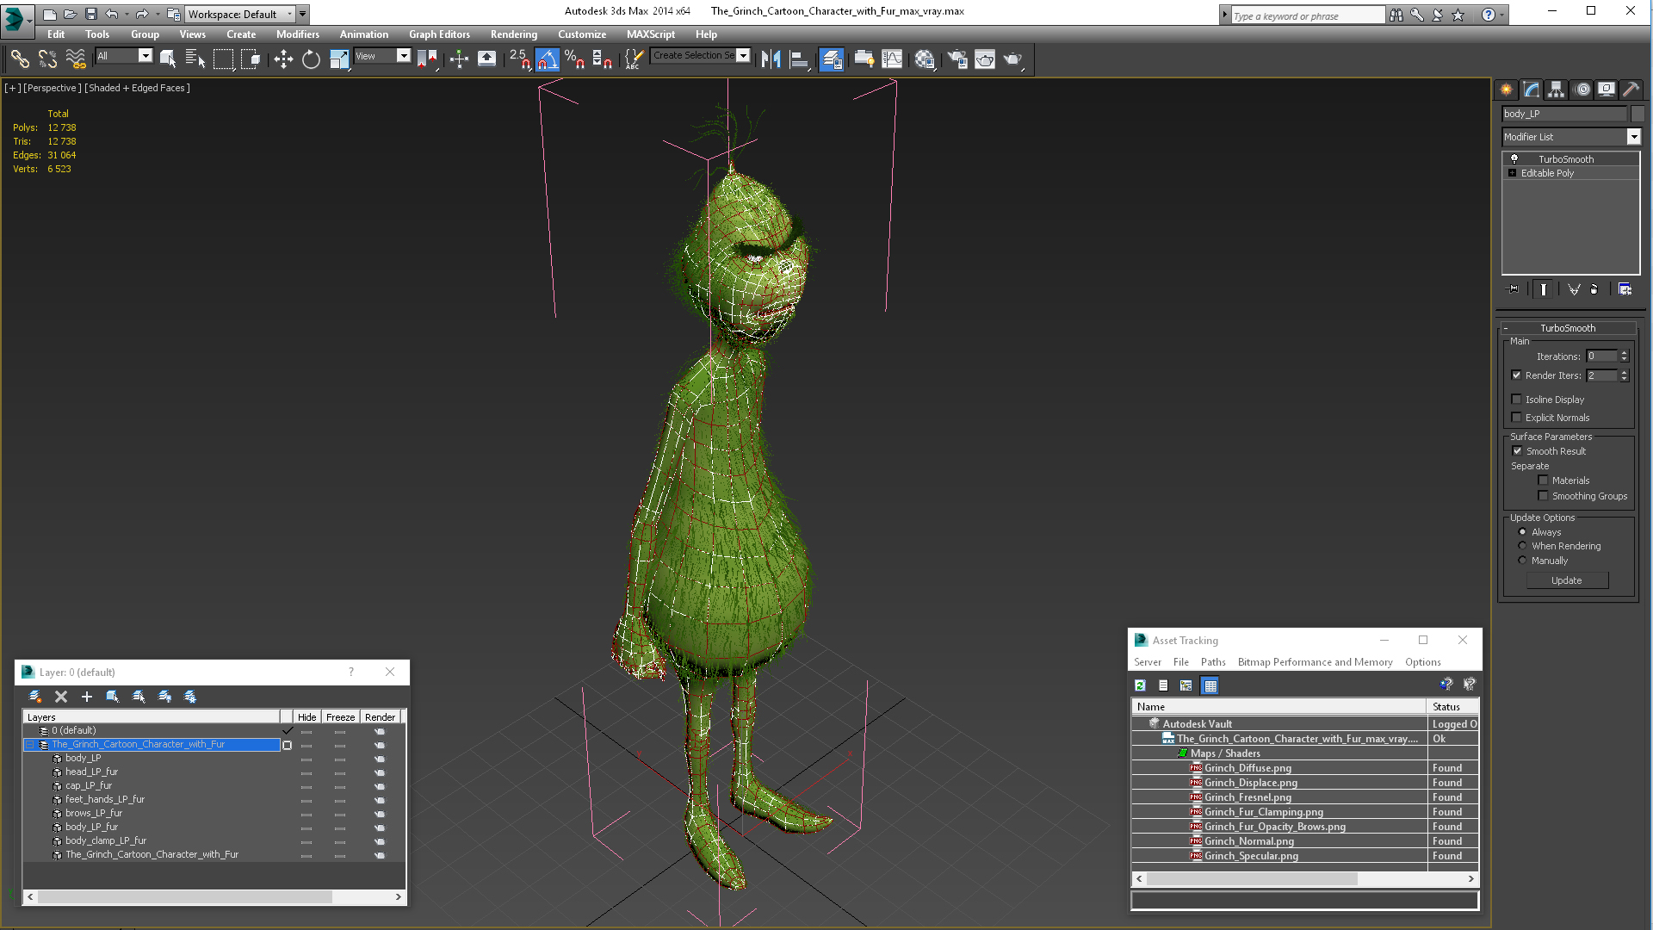The height and width of the screenshot is (930, 1653).
Task: Click the Angle Snap toggle icon
Action: pyautogui.click(x=547, y=59)
